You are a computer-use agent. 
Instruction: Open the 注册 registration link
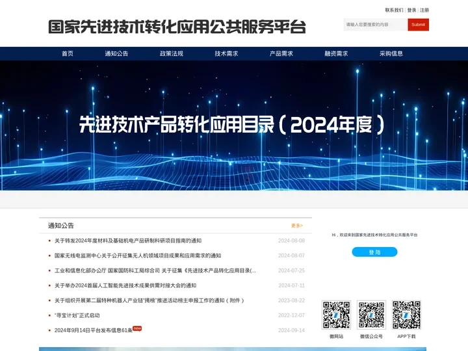tap(424, 10)
